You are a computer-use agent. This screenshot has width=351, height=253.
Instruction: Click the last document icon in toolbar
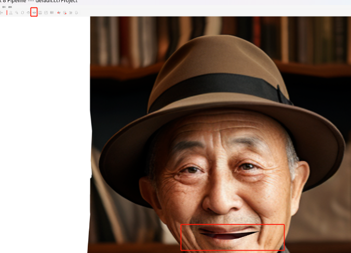[76, 12]
